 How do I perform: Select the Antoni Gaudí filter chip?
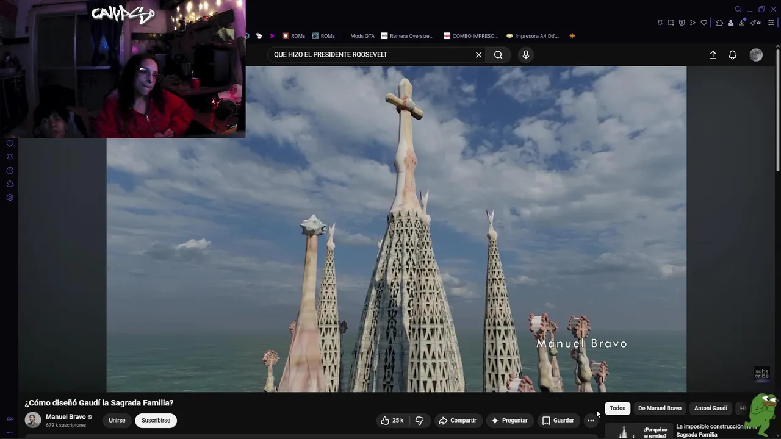coord(711,409)
